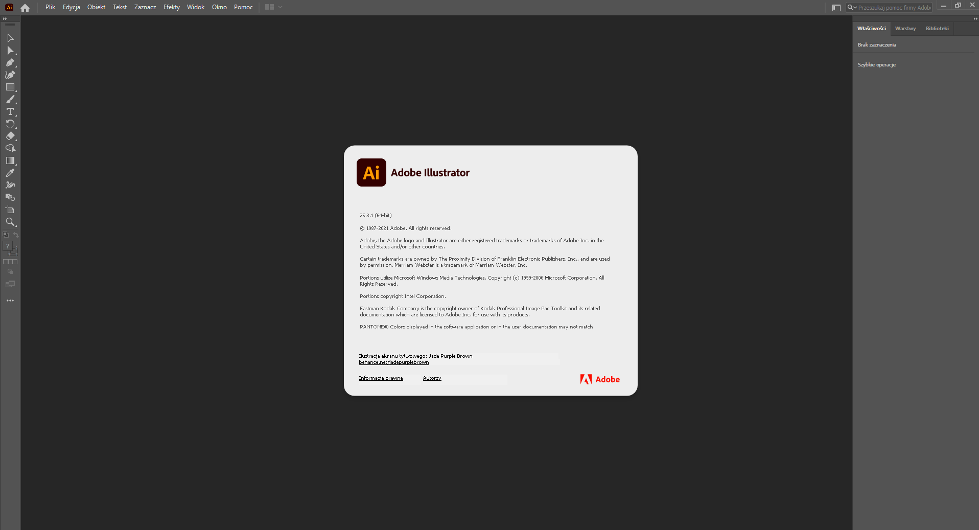This screenshot has width=979, height=530.
Task: Open the Edycja menu
Action: click(x=72, y=7)
